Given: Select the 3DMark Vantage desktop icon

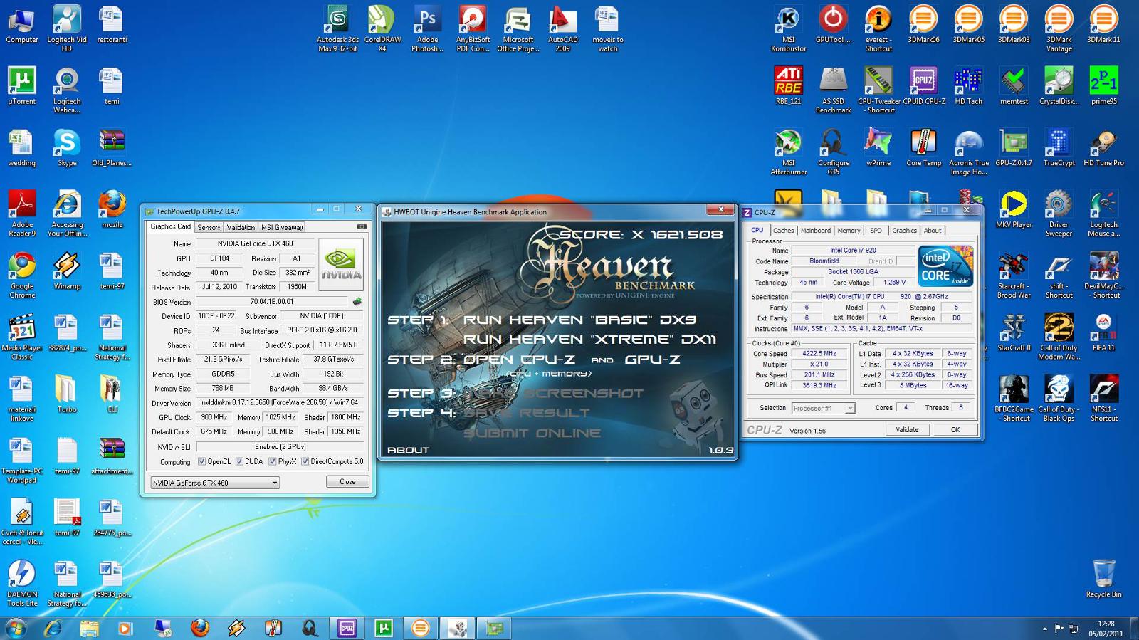Looking at the screenshot, I should (1059, 29).
